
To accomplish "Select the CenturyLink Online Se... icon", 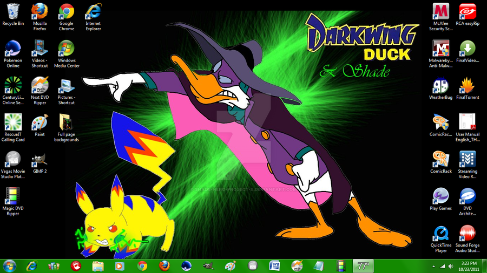I will pyautogui.click(x=13, y=91).
